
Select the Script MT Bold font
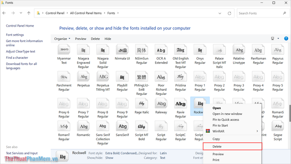pos(142,131)
